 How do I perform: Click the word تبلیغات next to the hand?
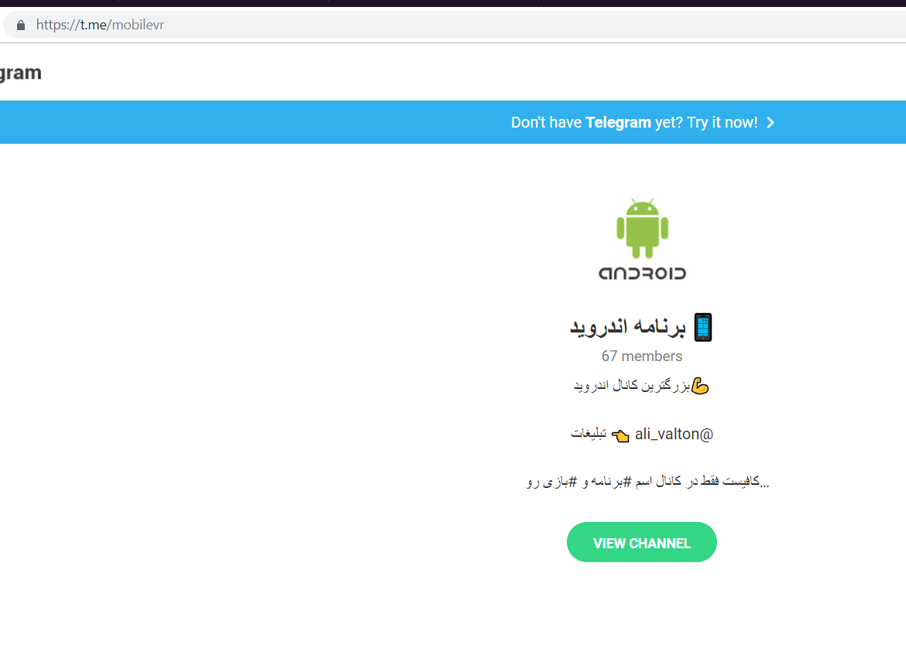(x=589, y=433)
